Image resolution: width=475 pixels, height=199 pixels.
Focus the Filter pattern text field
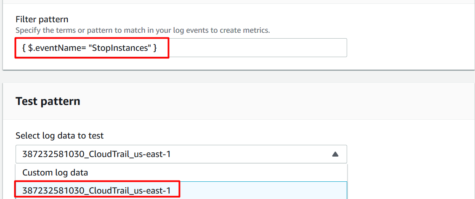(181, 47)
